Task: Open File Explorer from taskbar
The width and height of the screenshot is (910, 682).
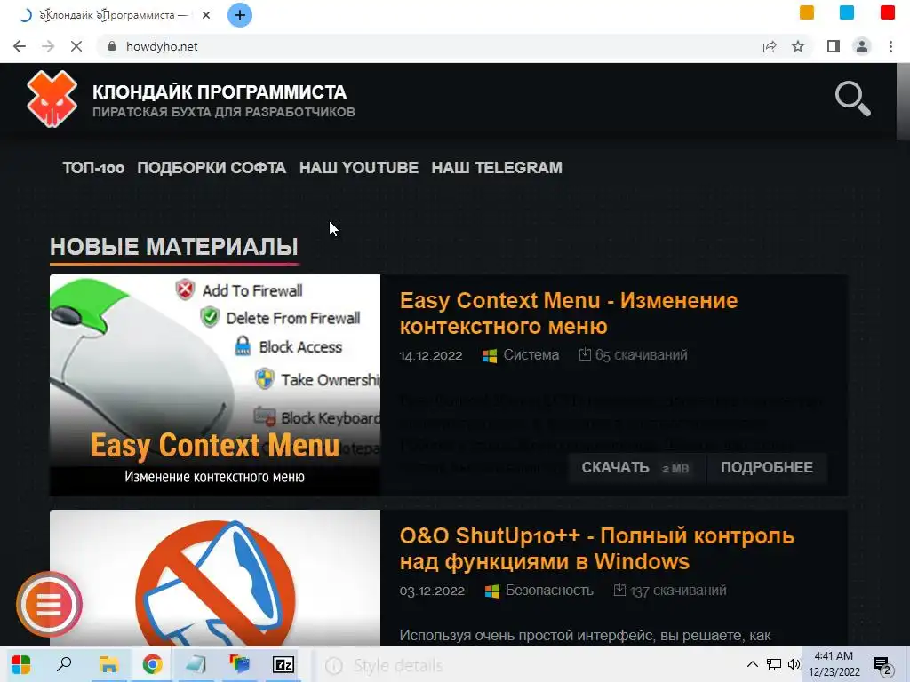Action: [x=108, y=664]
